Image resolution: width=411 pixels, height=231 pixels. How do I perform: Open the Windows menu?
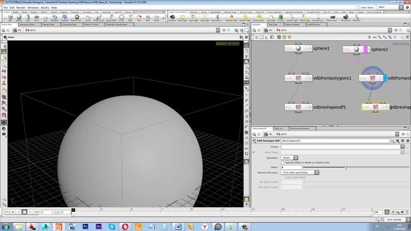(33, 8)
